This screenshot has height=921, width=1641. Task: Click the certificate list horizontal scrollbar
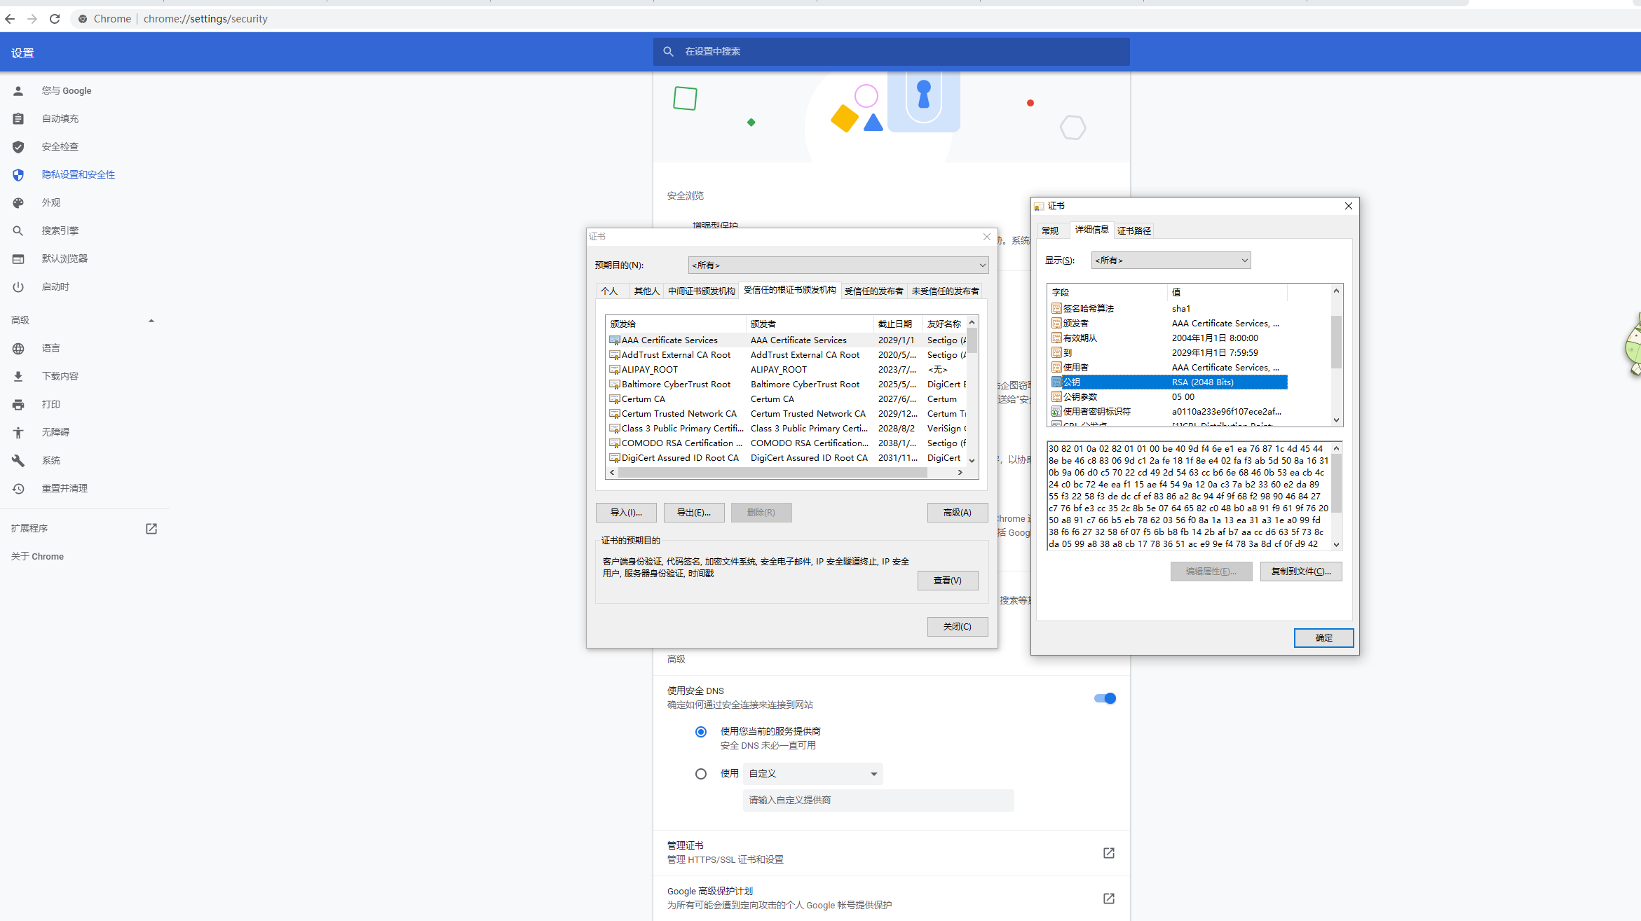(771, 473)
